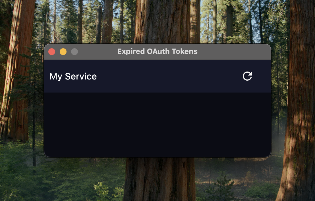Minimize the Expired OAuth Tokens window
Image resolution: width=315 pixels, height=201 pixels.
[x=63, y=52]
